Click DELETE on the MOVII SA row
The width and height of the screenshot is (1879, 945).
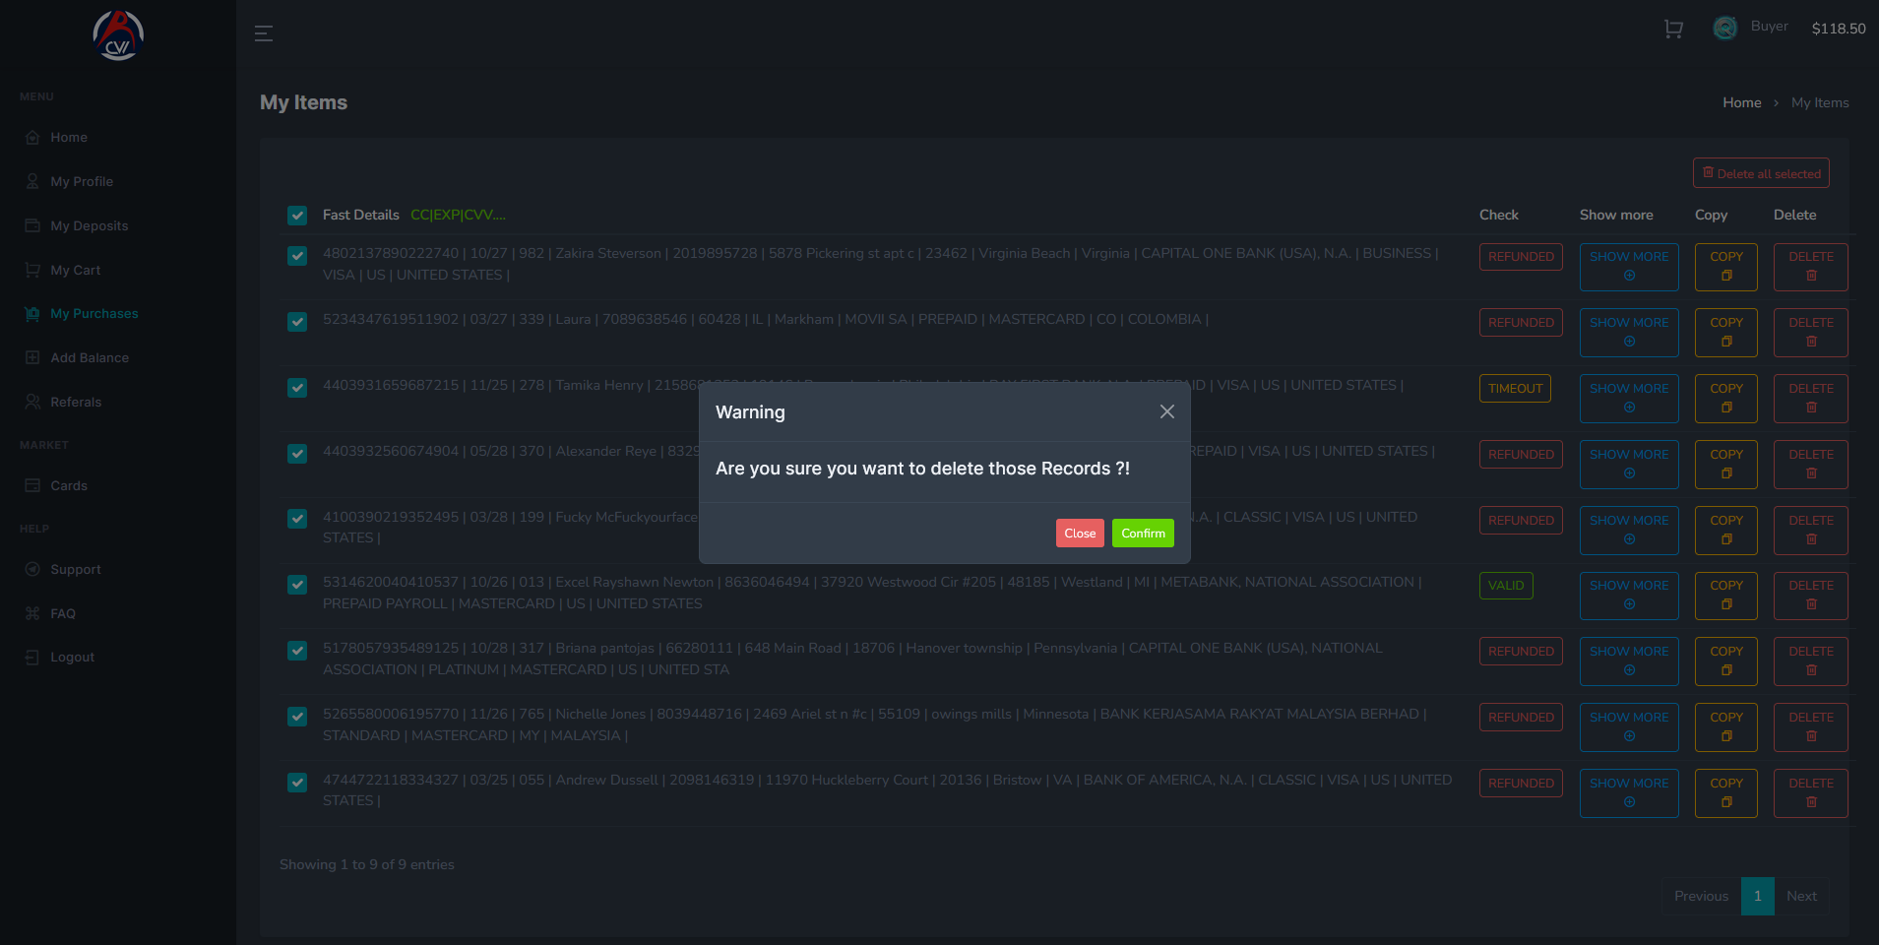point(1811,333)
